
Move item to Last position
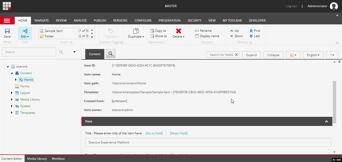point(255,36)
